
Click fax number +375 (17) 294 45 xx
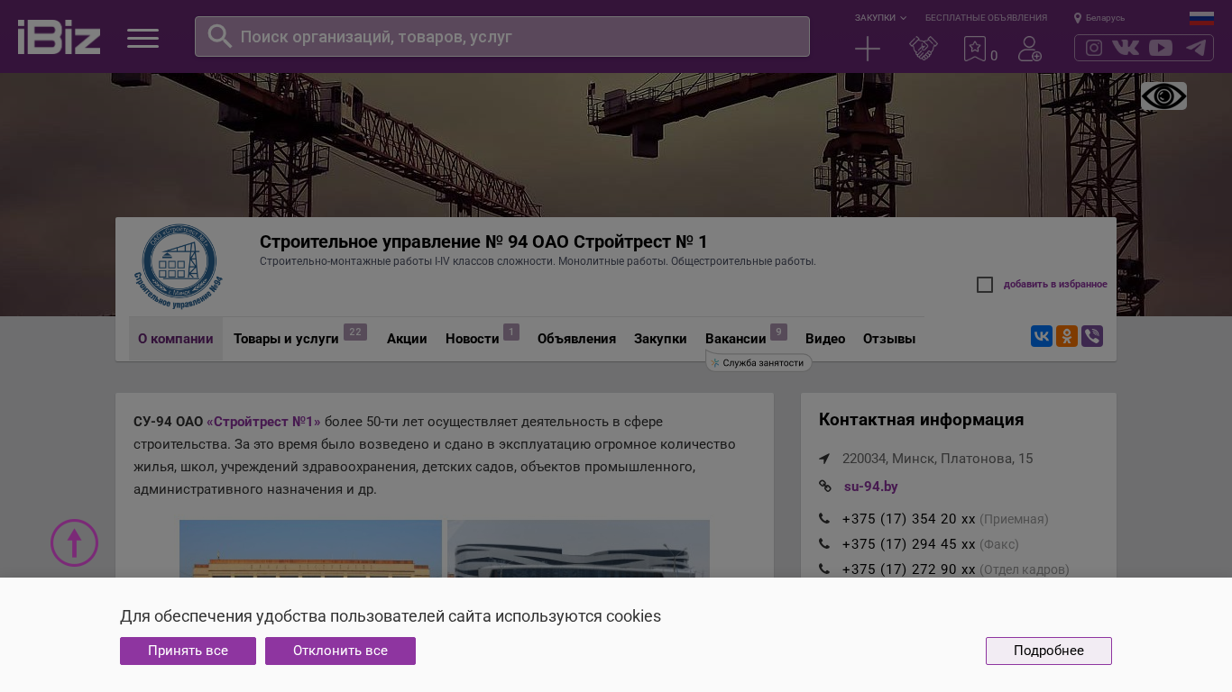909,544
